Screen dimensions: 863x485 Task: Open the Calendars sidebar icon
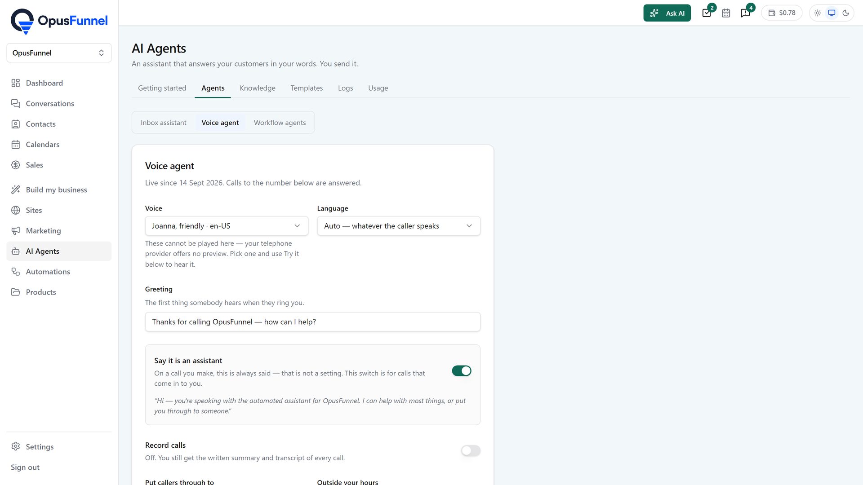16,145
